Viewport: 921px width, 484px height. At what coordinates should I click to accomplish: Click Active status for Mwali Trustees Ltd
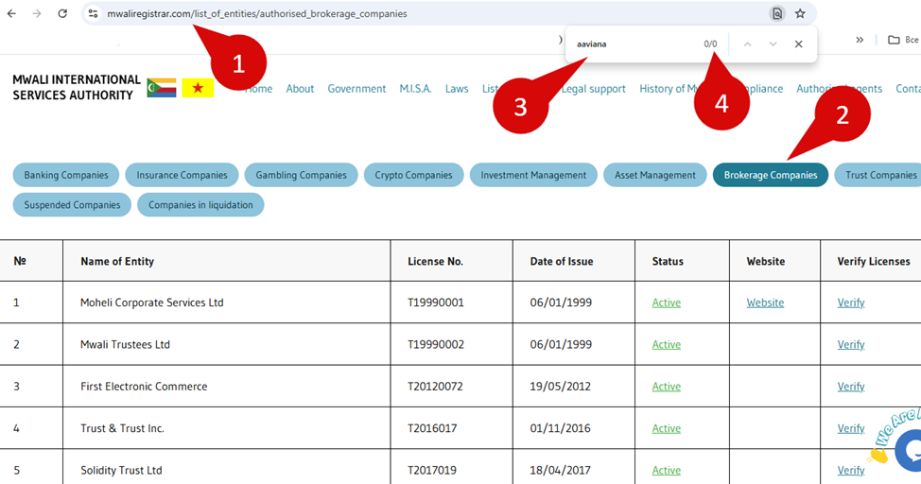666,345
